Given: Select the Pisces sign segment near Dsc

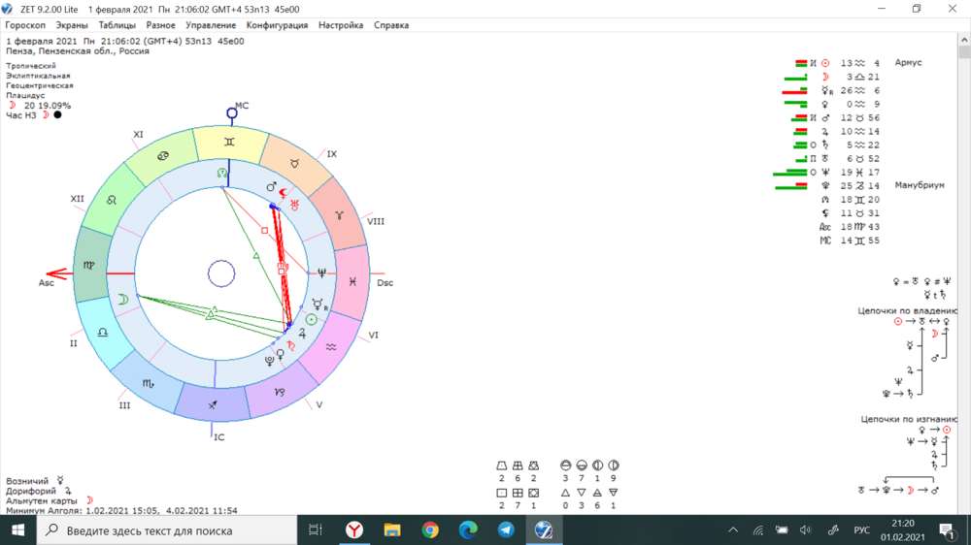Looking at the screenshot, I should tap(352, 281).
